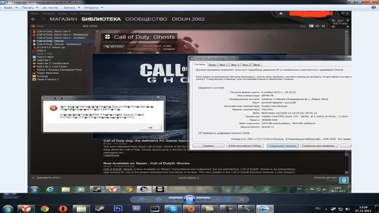Click the Steam friends avatar icon
Image resolution: width=379 pixels, height=213 pixels.
click(343, 180)
